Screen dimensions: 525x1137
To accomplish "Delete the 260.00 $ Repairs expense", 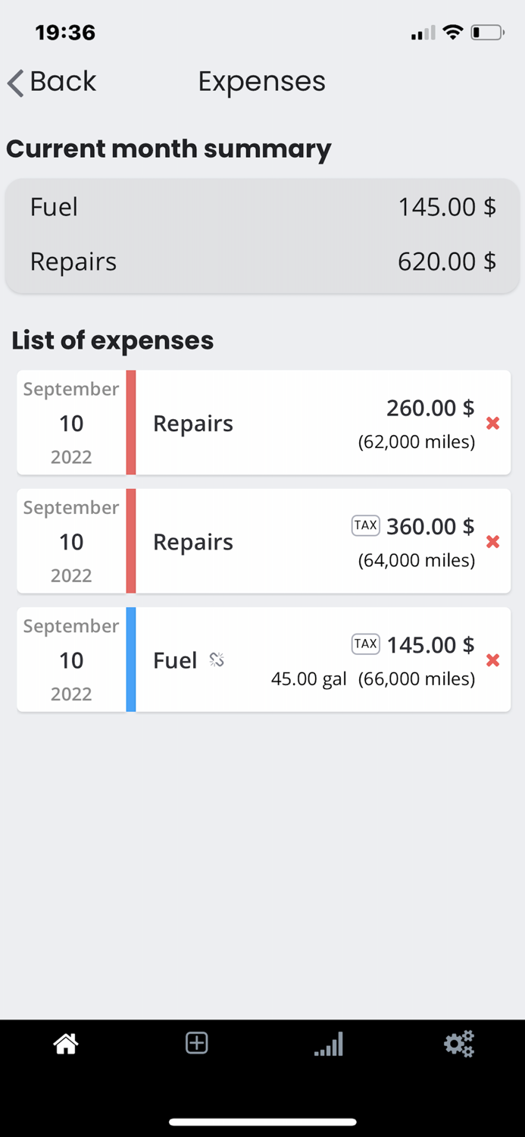I will pyautogui.click(x=492, y=423).
